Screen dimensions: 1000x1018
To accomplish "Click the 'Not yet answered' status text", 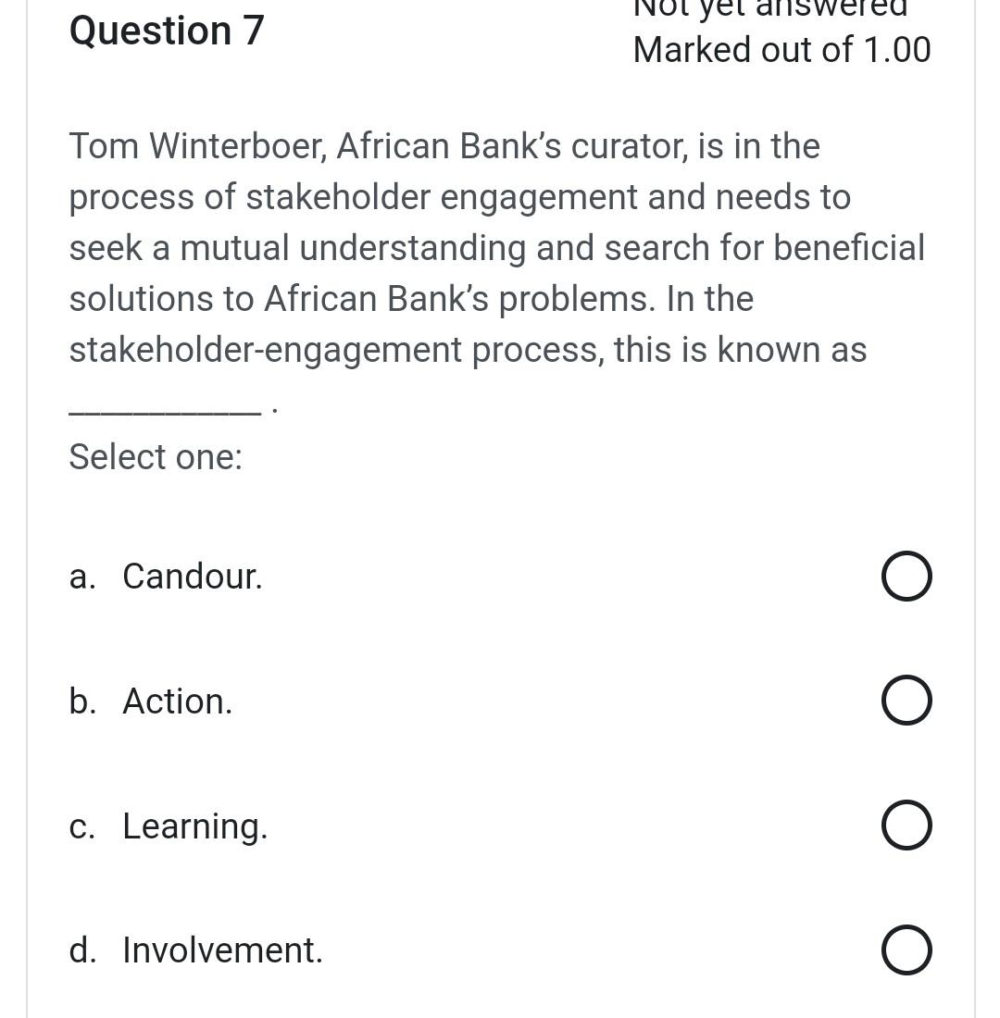I will [770, 8].
